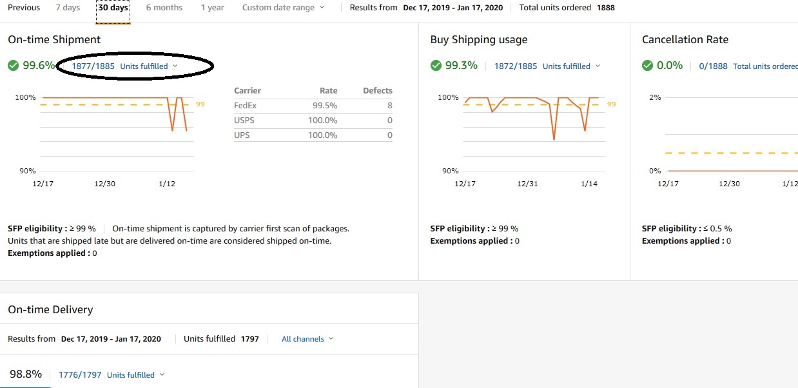Expand Units fulfilled dropdown under On-time Delivery
The image size is (798, 388).
coord(135,375)
